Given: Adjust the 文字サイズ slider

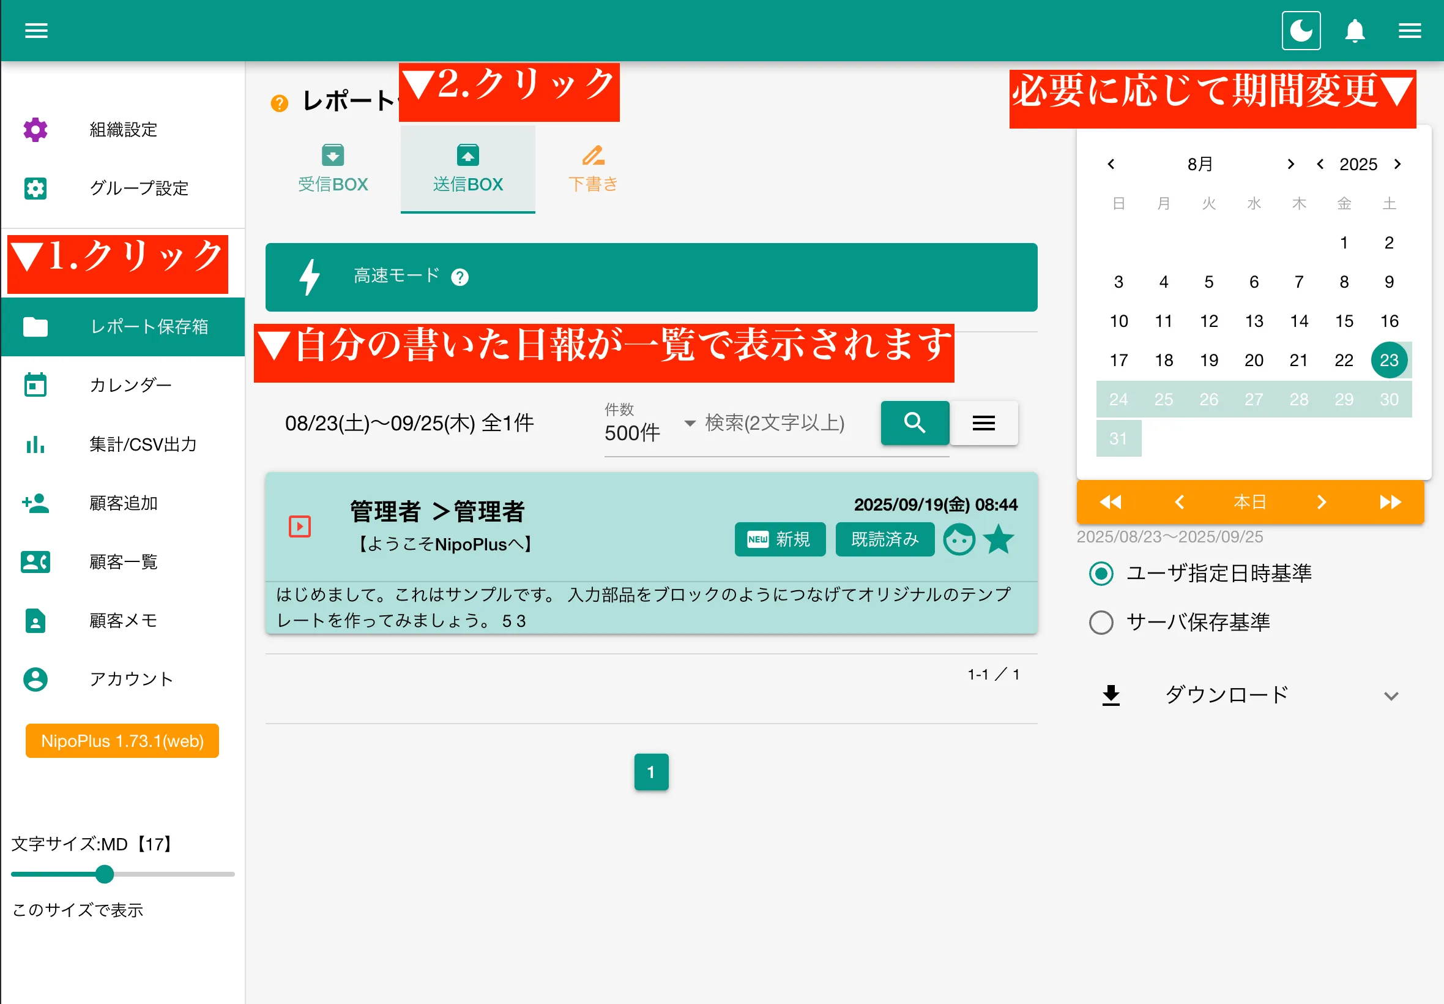Looking at the screenshot, I should (x=106, y=874).
